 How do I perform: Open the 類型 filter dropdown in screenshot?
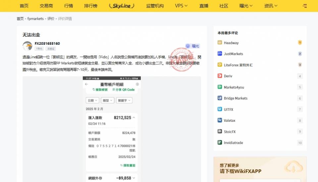pyautogui.click(x=107, y=100)
